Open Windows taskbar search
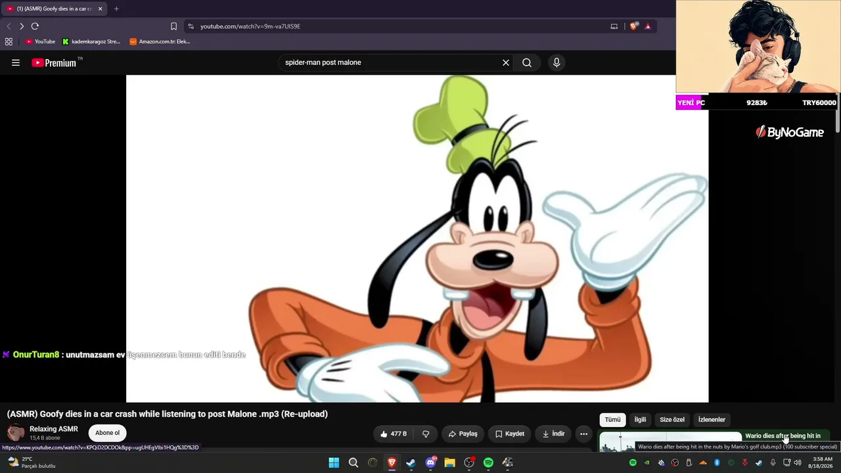The image size is (841, 473). 353,462
